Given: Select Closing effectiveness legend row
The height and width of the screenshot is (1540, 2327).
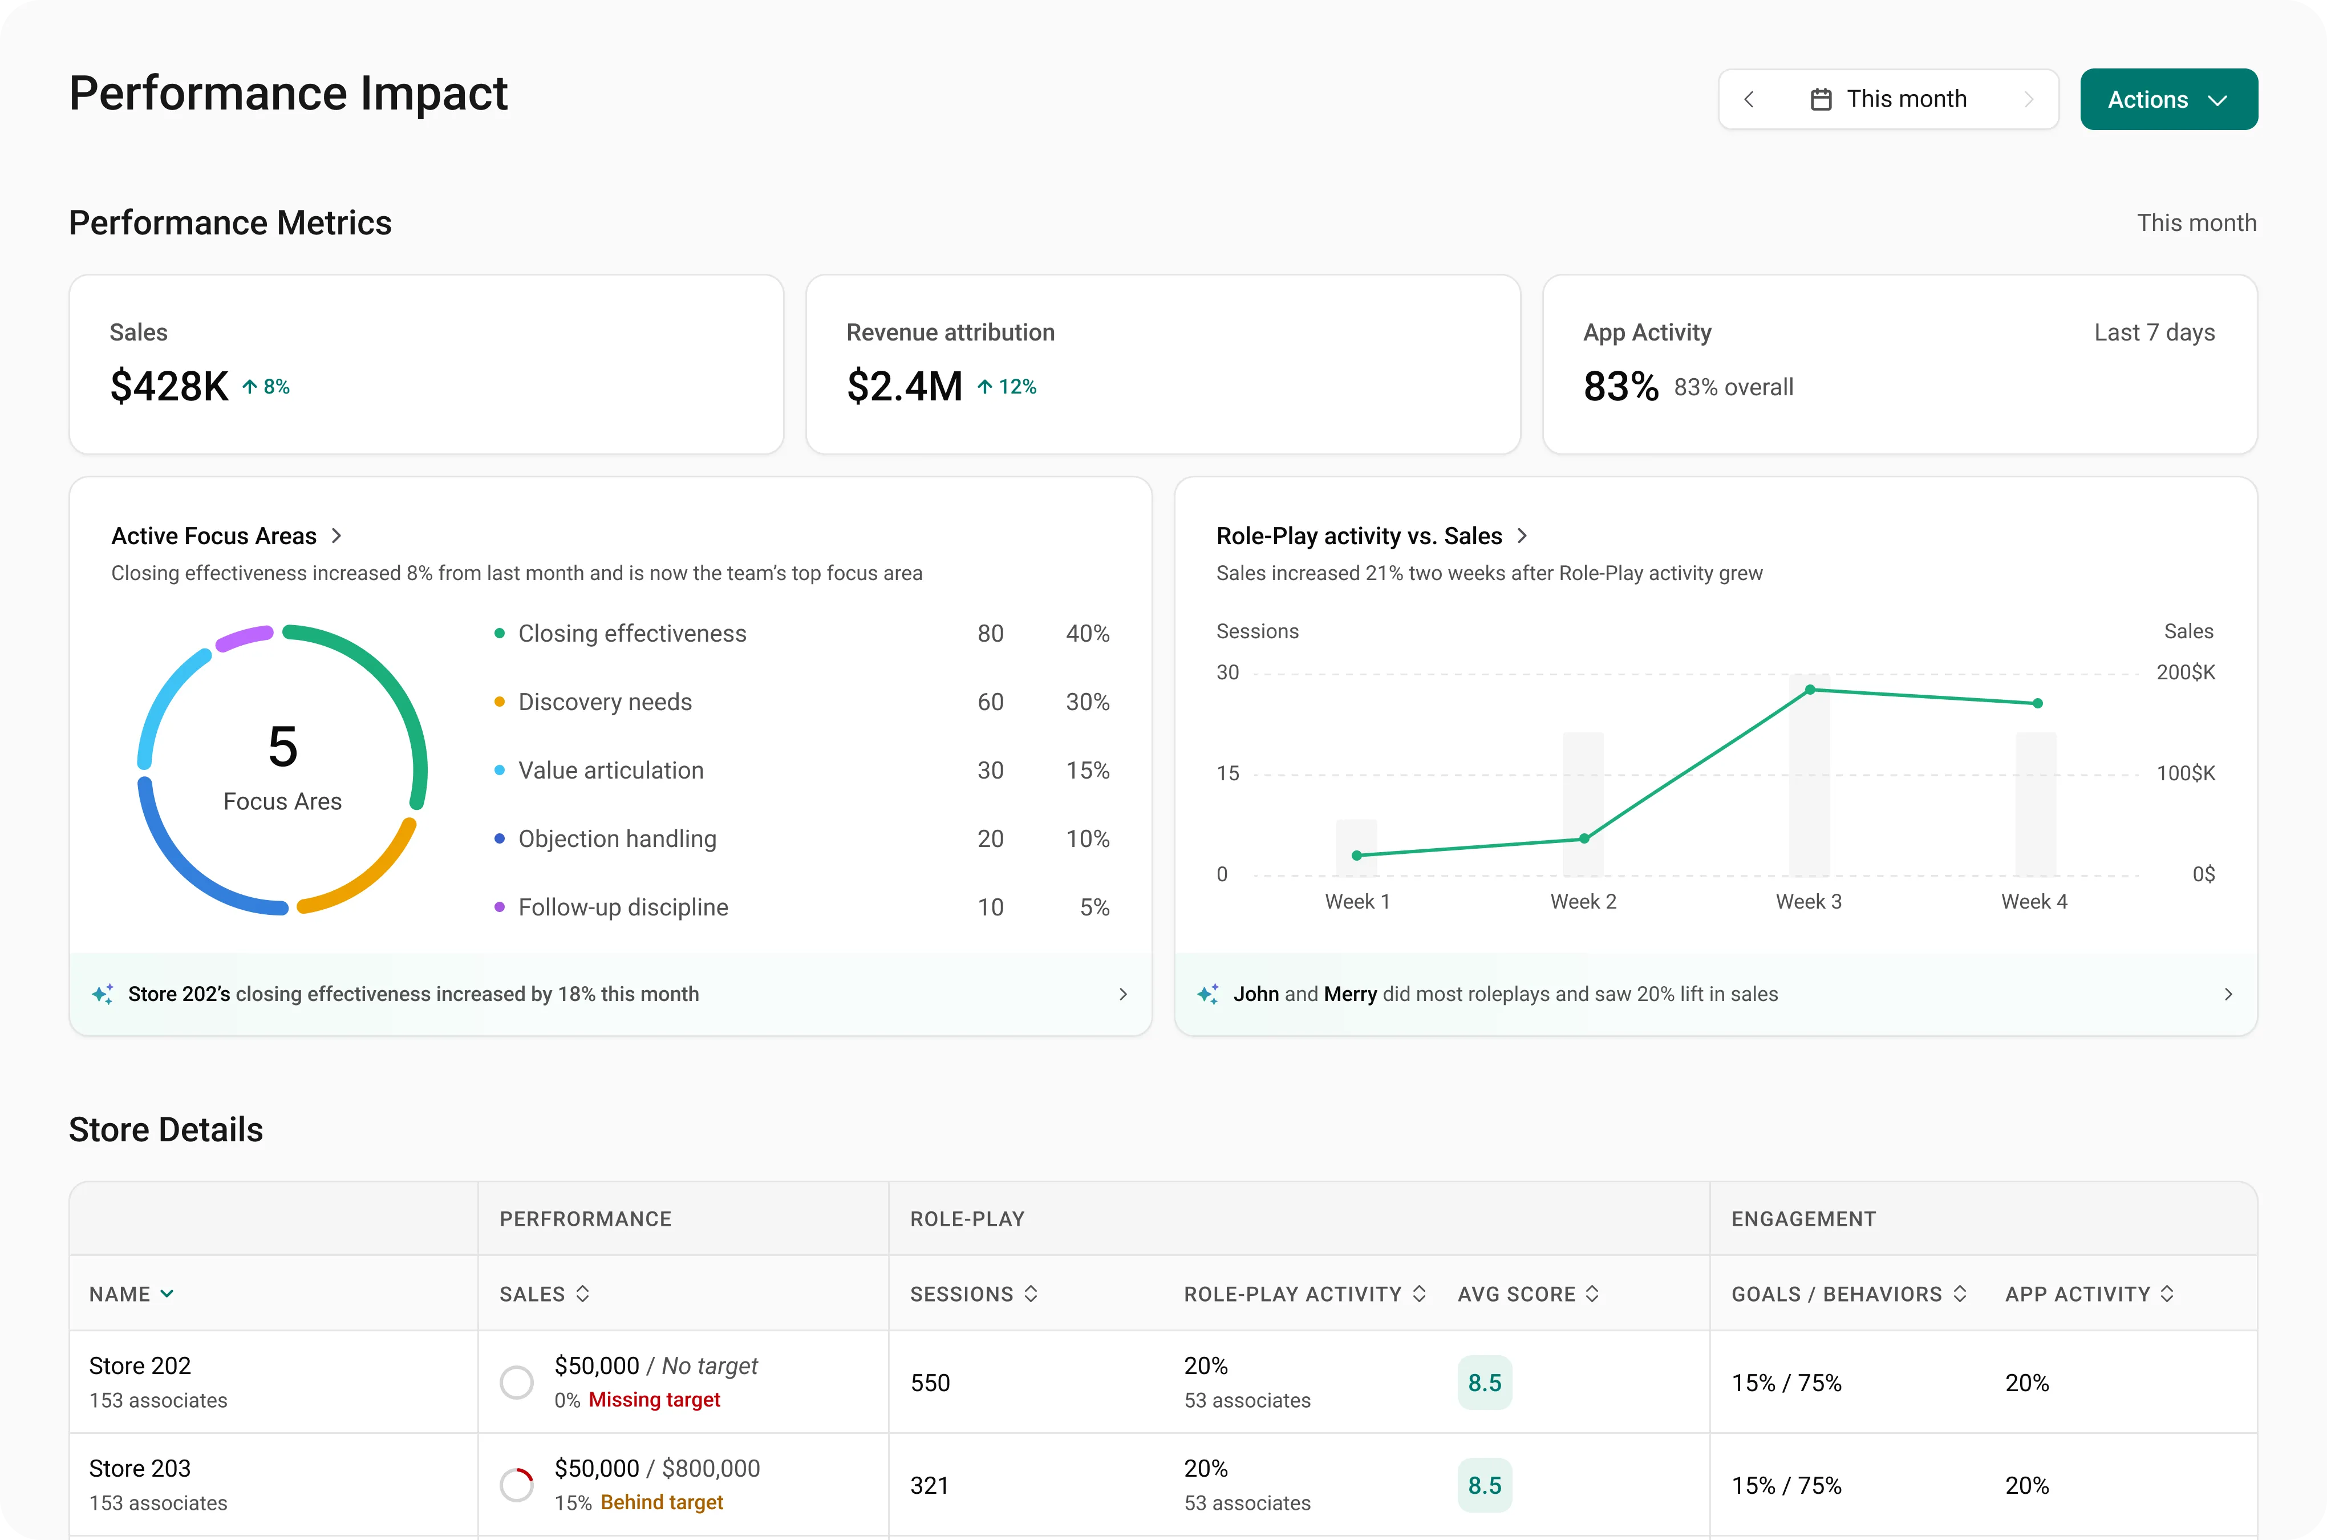Looking at the screenshot, I should 801,634.
